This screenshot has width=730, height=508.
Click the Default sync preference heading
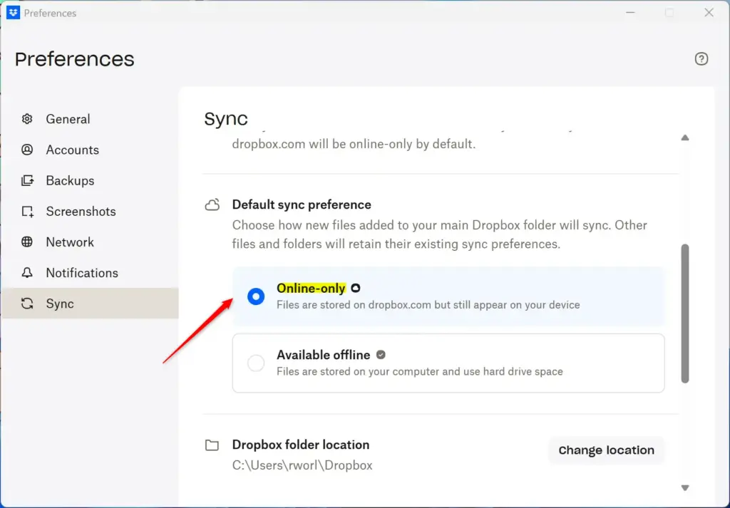302,204
